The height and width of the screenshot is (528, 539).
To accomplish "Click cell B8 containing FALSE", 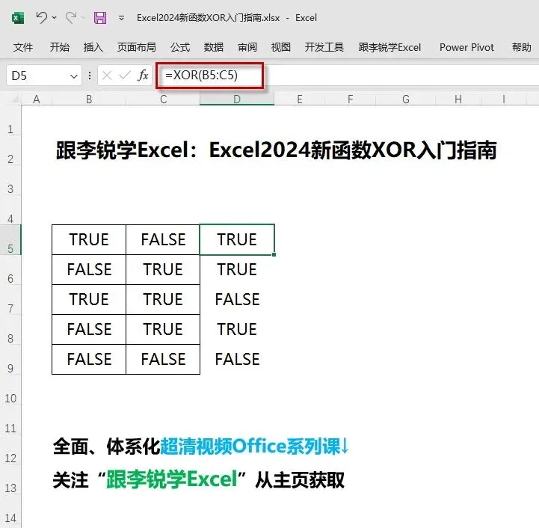I will point(89,329).
